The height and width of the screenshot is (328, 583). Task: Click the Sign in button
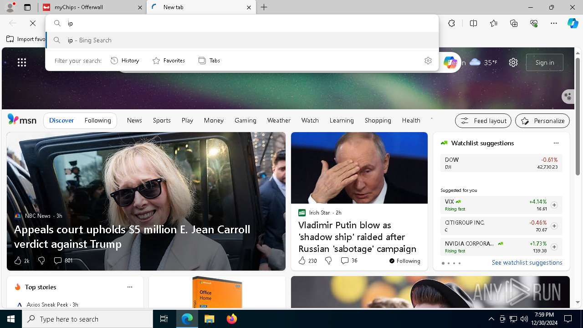coord(545,62)
